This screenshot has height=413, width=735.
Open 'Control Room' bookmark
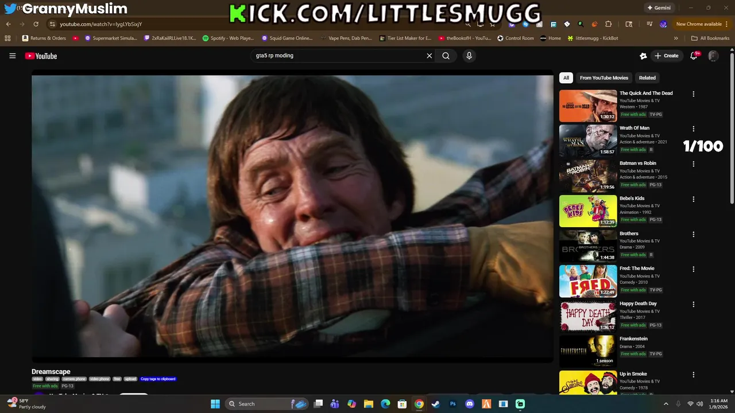516,38
